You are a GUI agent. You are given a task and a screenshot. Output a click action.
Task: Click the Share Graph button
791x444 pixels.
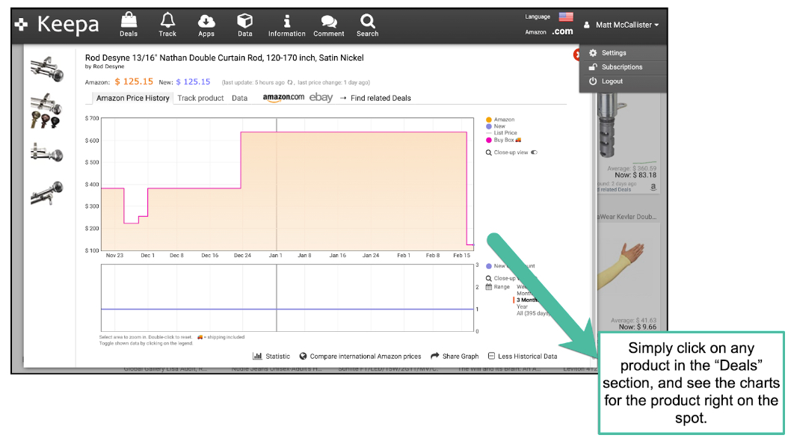(455, 357)
